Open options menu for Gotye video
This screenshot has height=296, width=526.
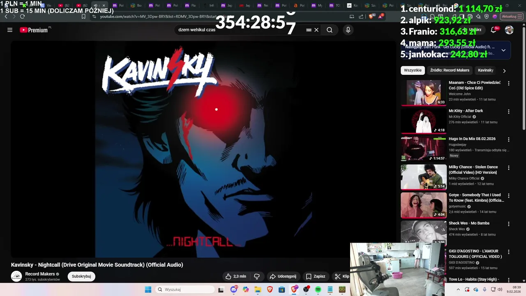pyautogui.click(x=509, y=196)
